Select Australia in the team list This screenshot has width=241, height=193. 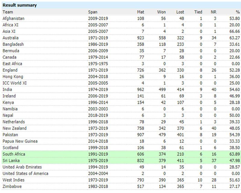pyautogui.click(x=10, y=38)
